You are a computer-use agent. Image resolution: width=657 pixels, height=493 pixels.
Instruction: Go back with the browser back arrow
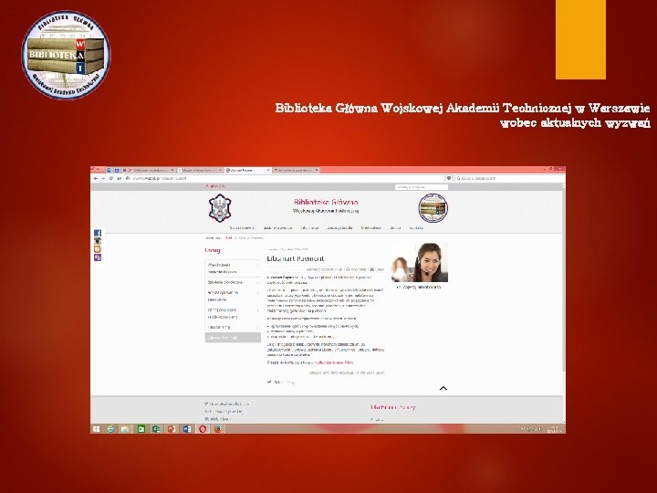(x=96, y=178)
